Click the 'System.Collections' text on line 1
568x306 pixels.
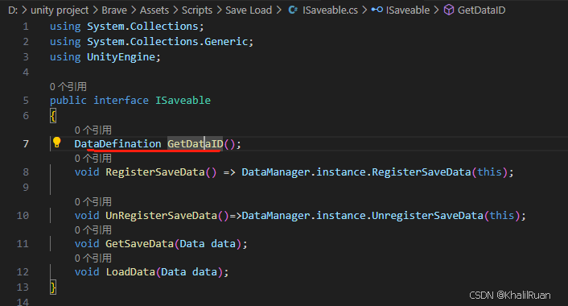pos(142,27)
